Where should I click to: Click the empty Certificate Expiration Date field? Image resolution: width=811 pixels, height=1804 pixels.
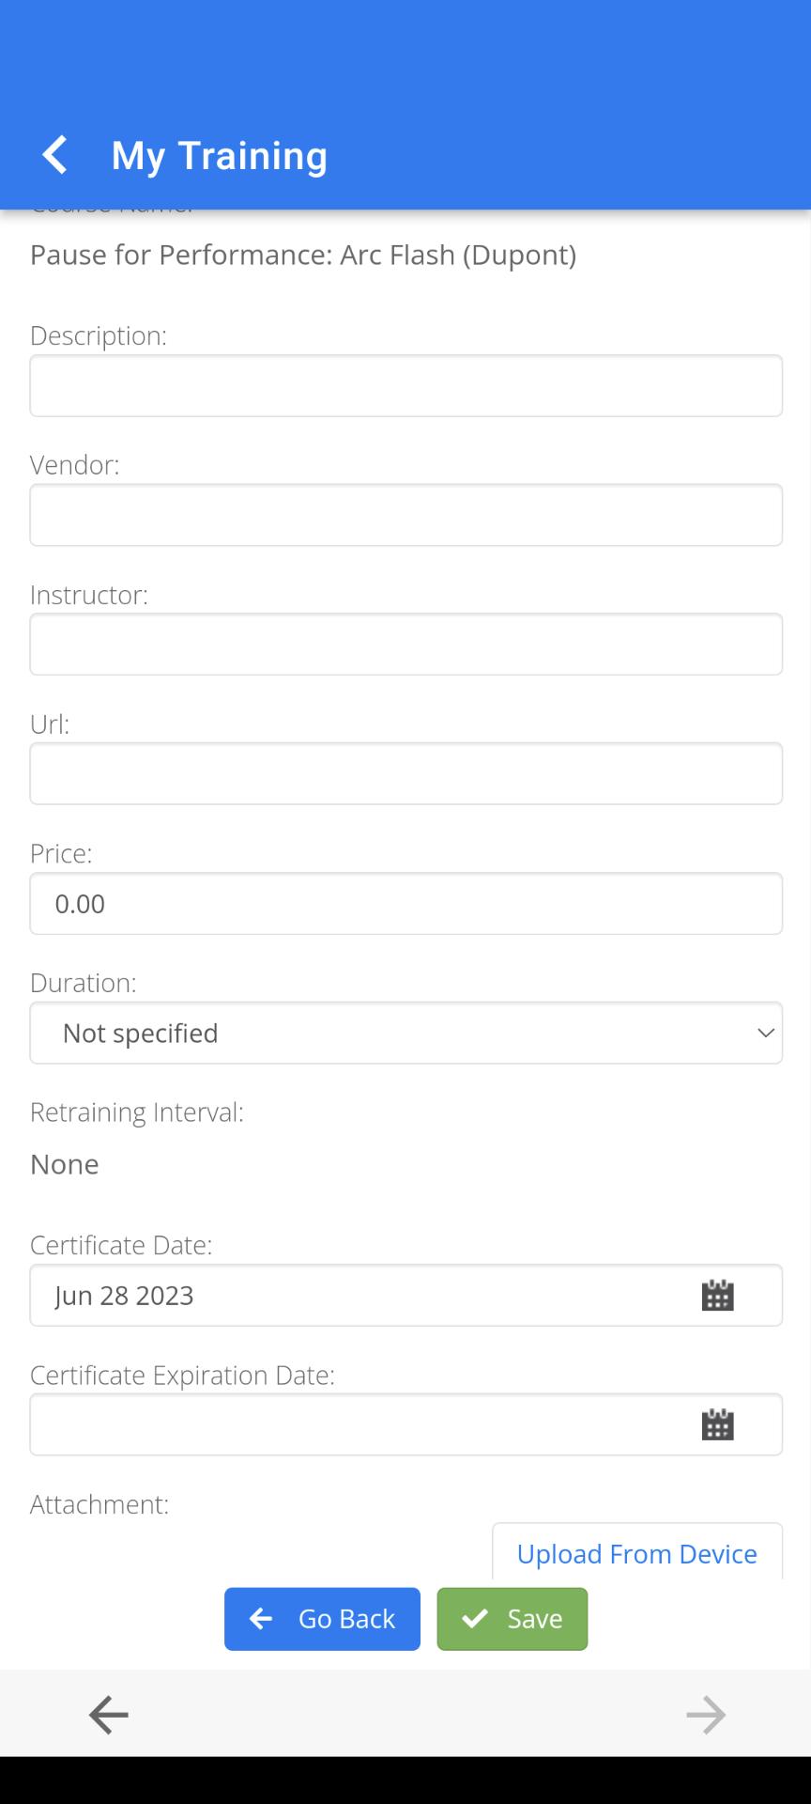point(406,1424)
